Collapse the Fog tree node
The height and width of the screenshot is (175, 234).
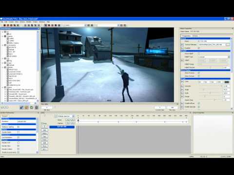(2, 58)
